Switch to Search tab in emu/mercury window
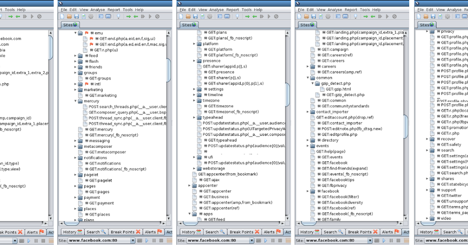 click(96, 232)
